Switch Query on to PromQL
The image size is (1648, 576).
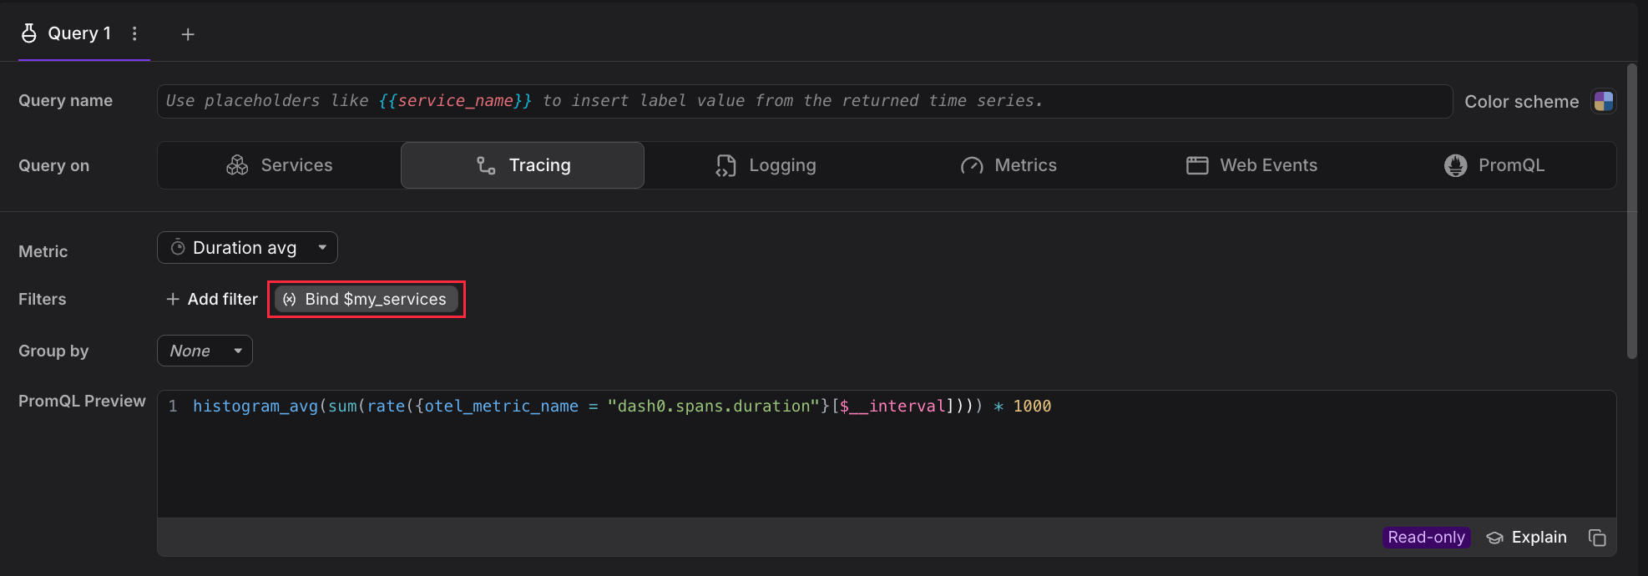(x=1494, y=165)
